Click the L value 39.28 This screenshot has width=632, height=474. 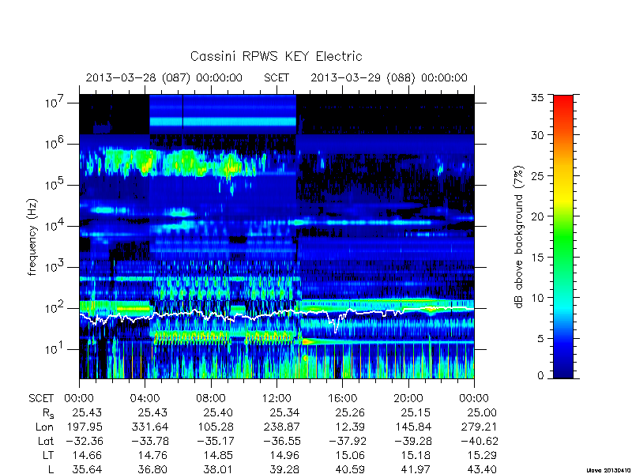284,469
